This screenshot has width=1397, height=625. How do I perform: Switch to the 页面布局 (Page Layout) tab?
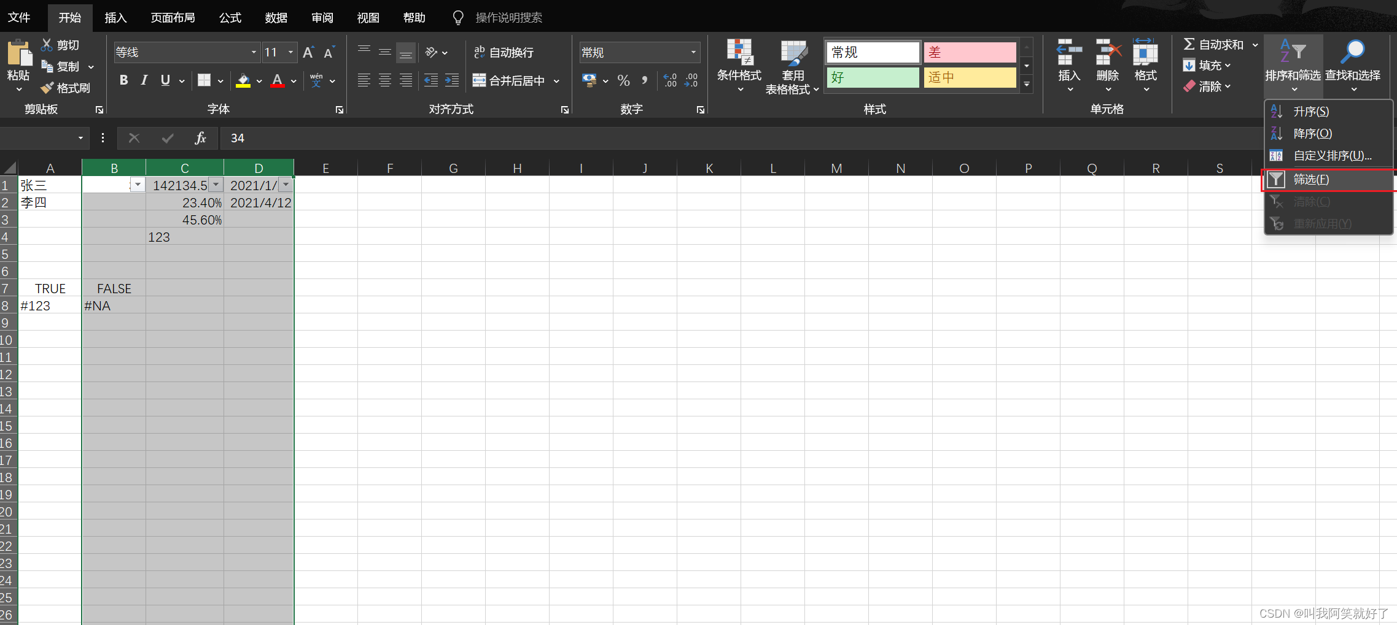(x=173, y=17)
